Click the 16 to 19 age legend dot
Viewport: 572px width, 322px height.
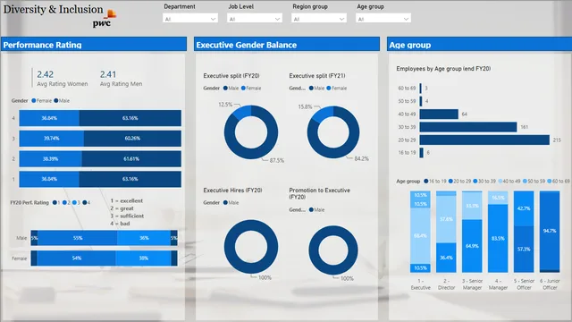[426, 181]
